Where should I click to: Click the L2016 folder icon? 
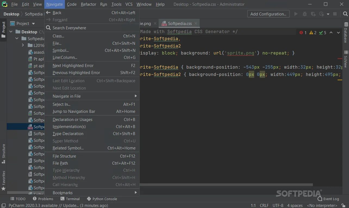coord(30,46)
